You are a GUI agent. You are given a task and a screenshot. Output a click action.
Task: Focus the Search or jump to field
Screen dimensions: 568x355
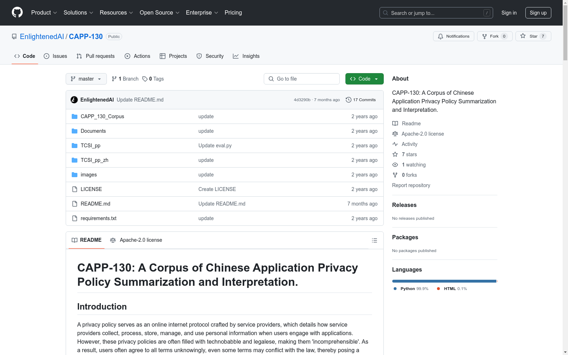click(x=436, y=13)
